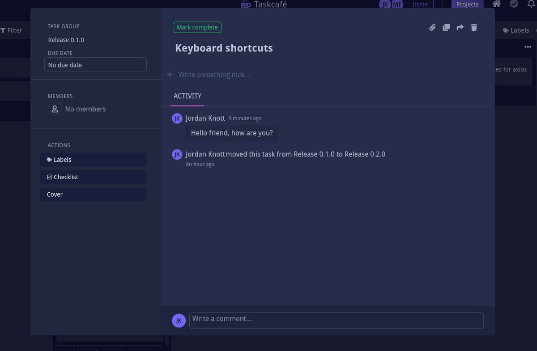Open the Filter option on the board
537x351 pixels.
[x=11, y=30]
